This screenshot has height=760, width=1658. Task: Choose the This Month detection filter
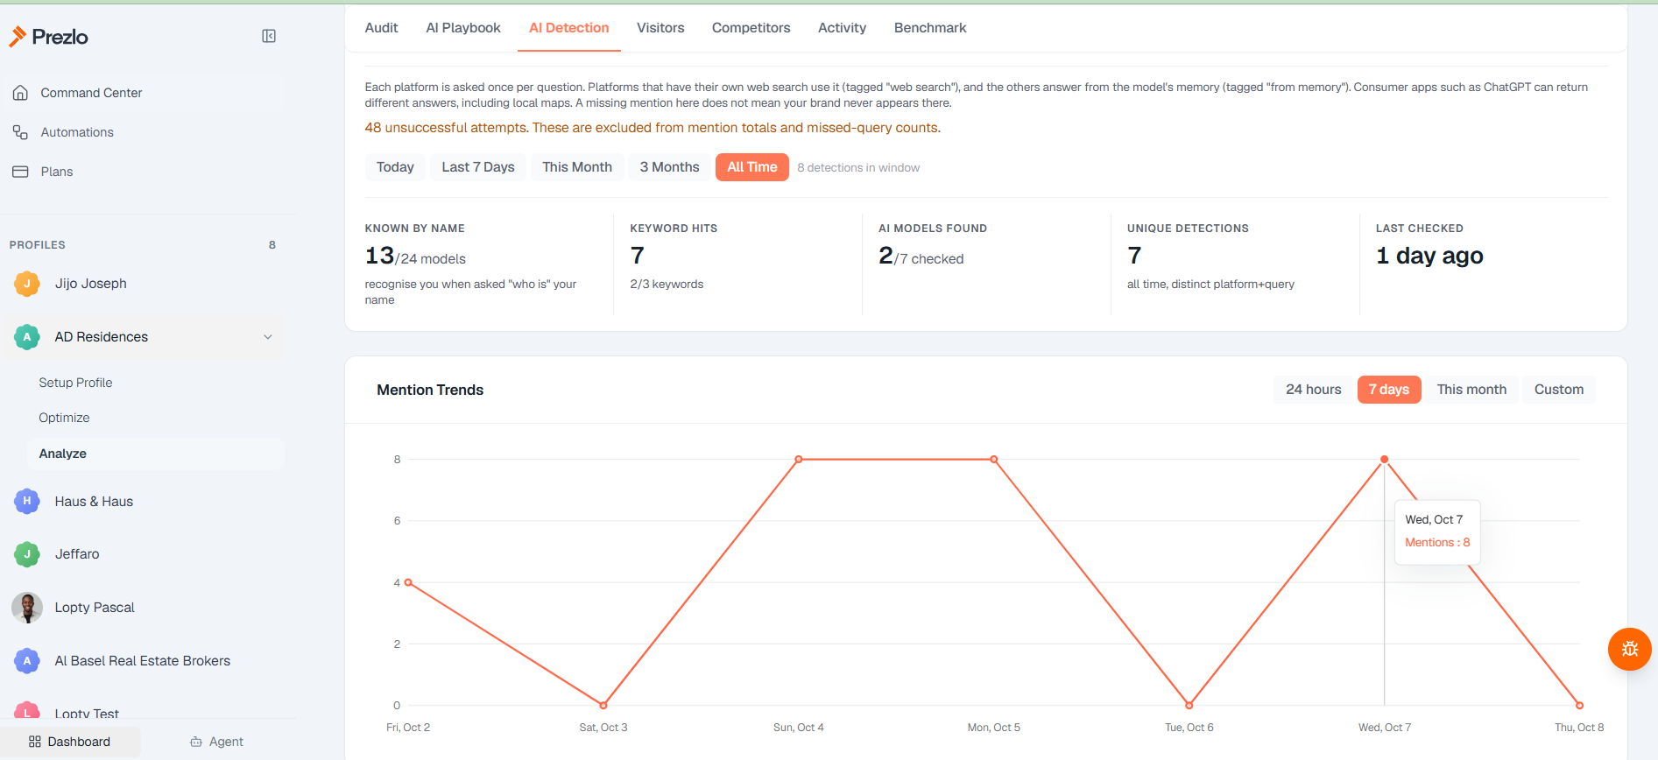(577, 167)
